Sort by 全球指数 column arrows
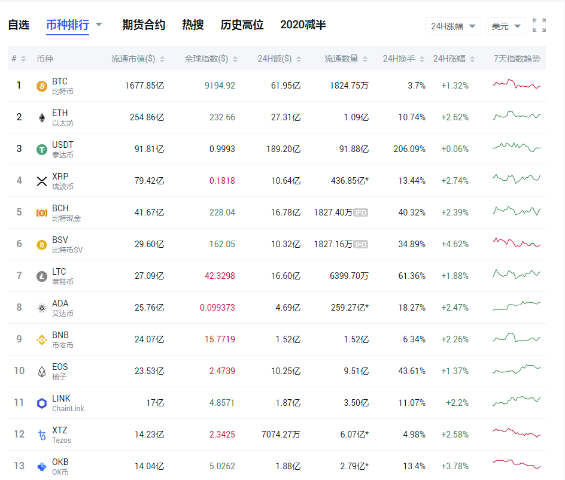Image resolution: width=565 pixels, height=480 pixels. [x=235, y=59]
